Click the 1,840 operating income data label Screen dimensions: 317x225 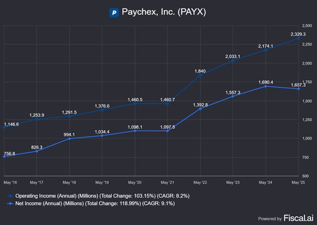coord(200,71)
